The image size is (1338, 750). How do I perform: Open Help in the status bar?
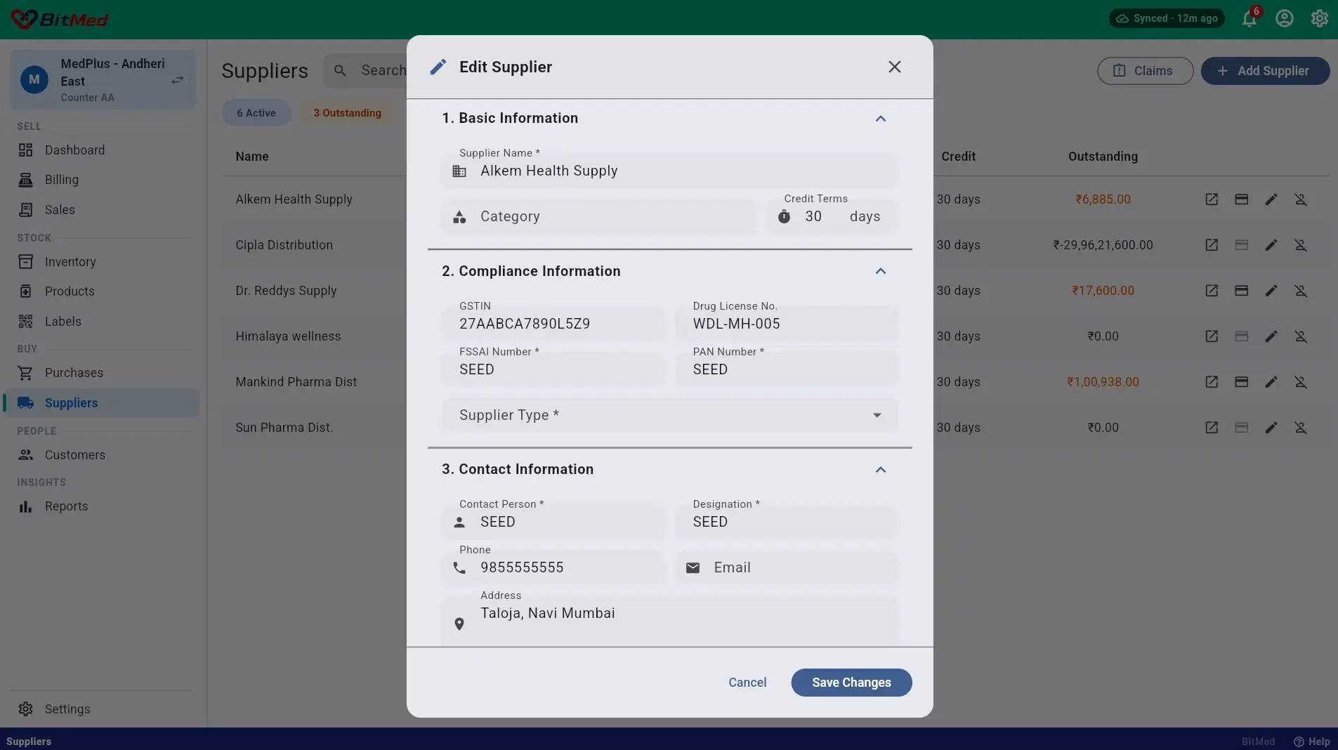click(1312, 742)
